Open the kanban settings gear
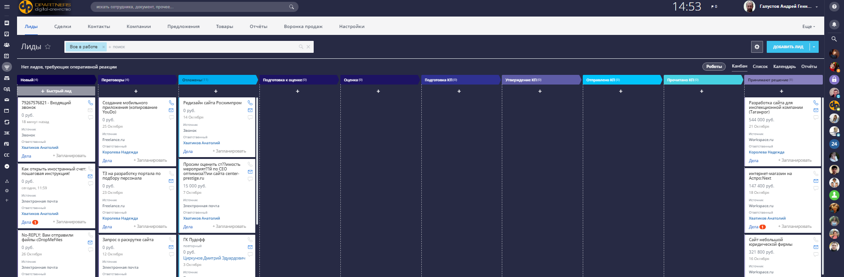This screenshot has height=277, width=844. [x=757, y=47]
